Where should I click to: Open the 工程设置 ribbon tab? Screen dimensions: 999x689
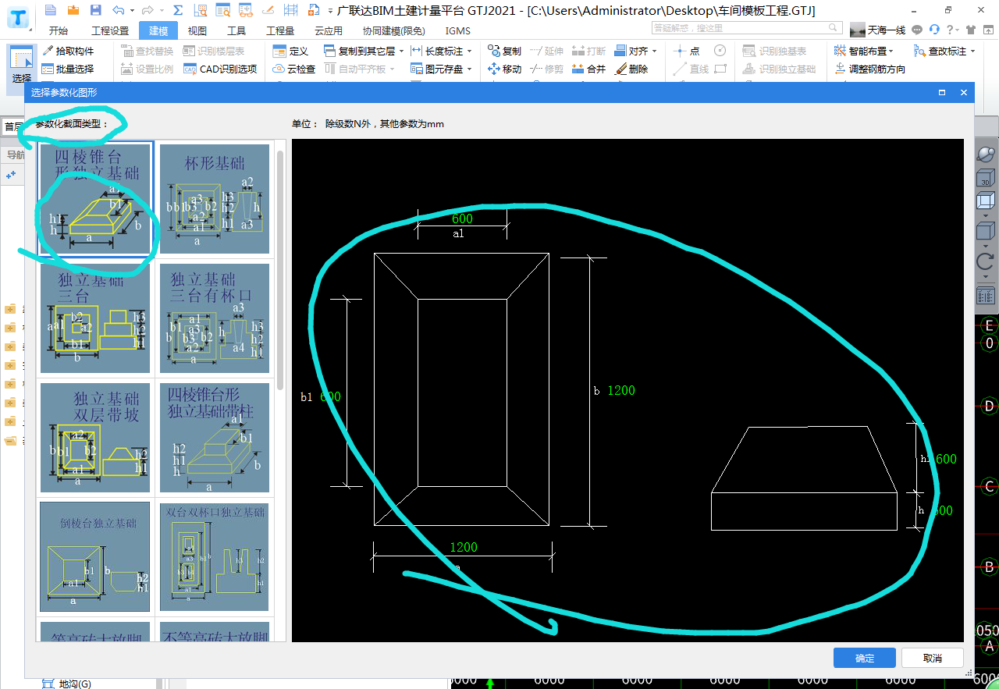click(110, 30)
